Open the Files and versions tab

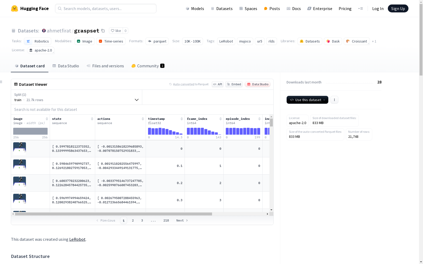[105, 66]
